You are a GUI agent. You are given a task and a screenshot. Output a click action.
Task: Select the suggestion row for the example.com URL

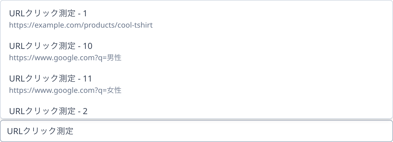[196, 19]
